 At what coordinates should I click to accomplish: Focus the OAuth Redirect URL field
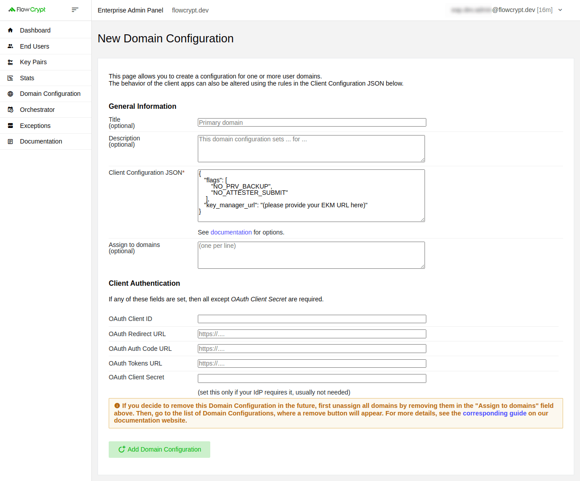tap(312, 334)
